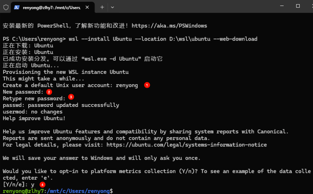Open the Ubuntu systems-information-notice legal link
This screenshot has height=194, width=313.
tap(186, 145)
